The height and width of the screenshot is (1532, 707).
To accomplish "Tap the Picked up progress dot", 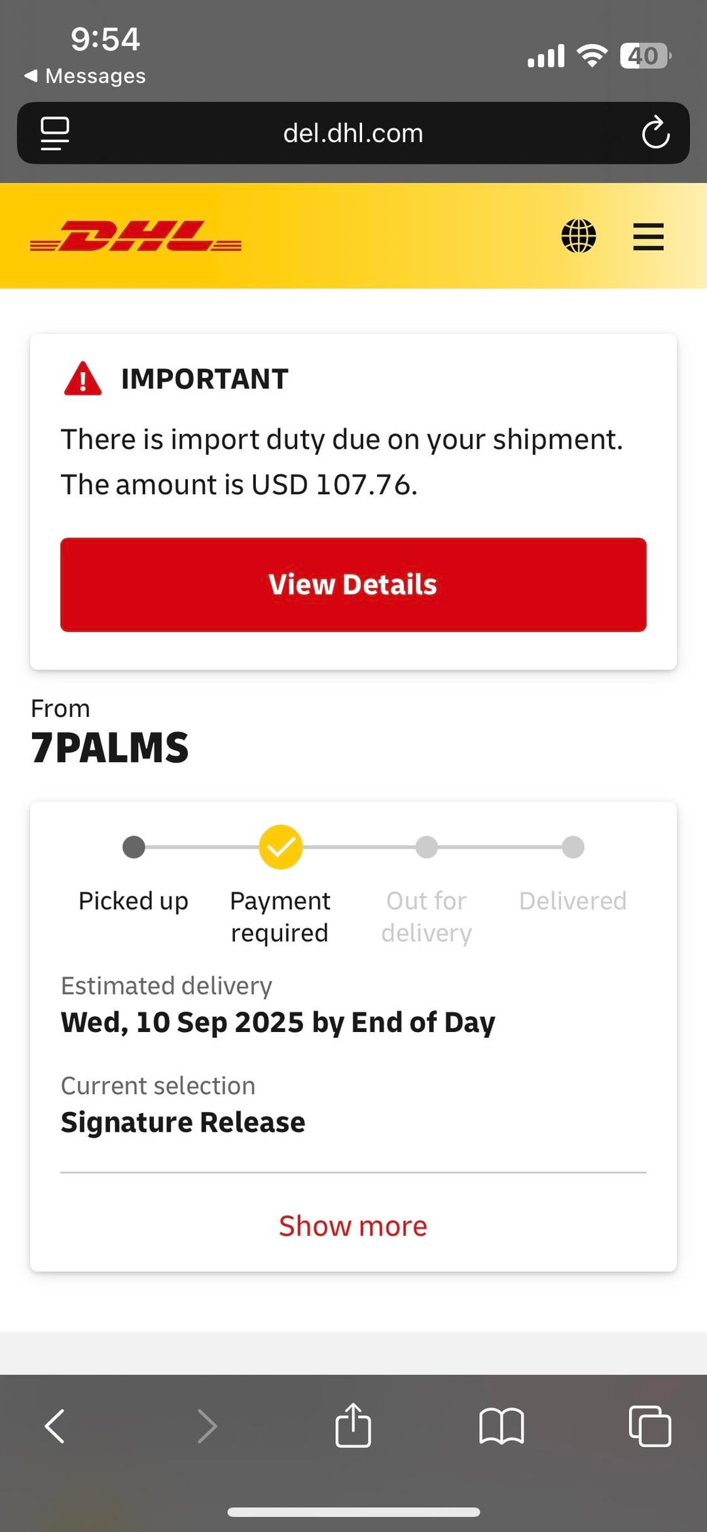I will [x=134, y=847].
